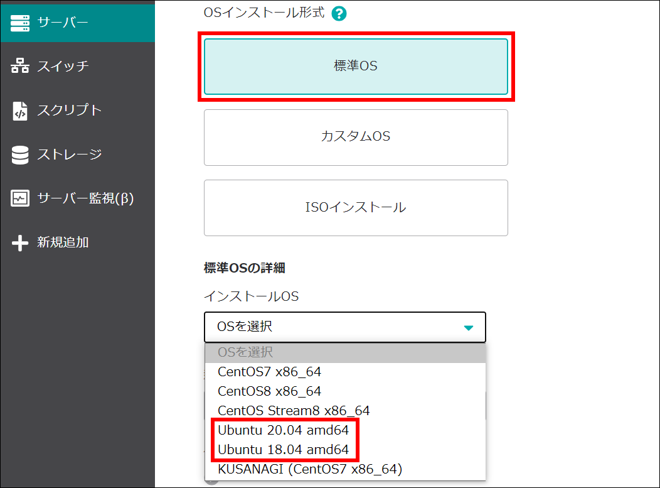660x488 pixels.
Task: Open the ストレージ panel icon
Action: pos(19,154)
